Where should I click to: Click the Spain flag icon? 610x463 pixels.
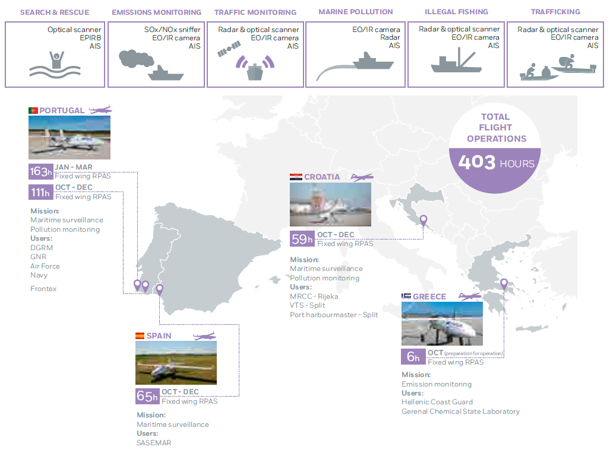(x=140, y=336)
